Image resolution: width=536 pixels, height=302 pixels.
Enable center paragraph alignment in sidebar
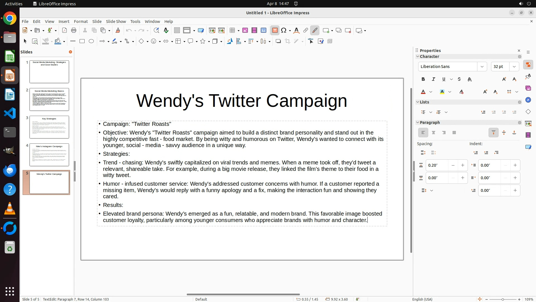click(x=434, y=133)
